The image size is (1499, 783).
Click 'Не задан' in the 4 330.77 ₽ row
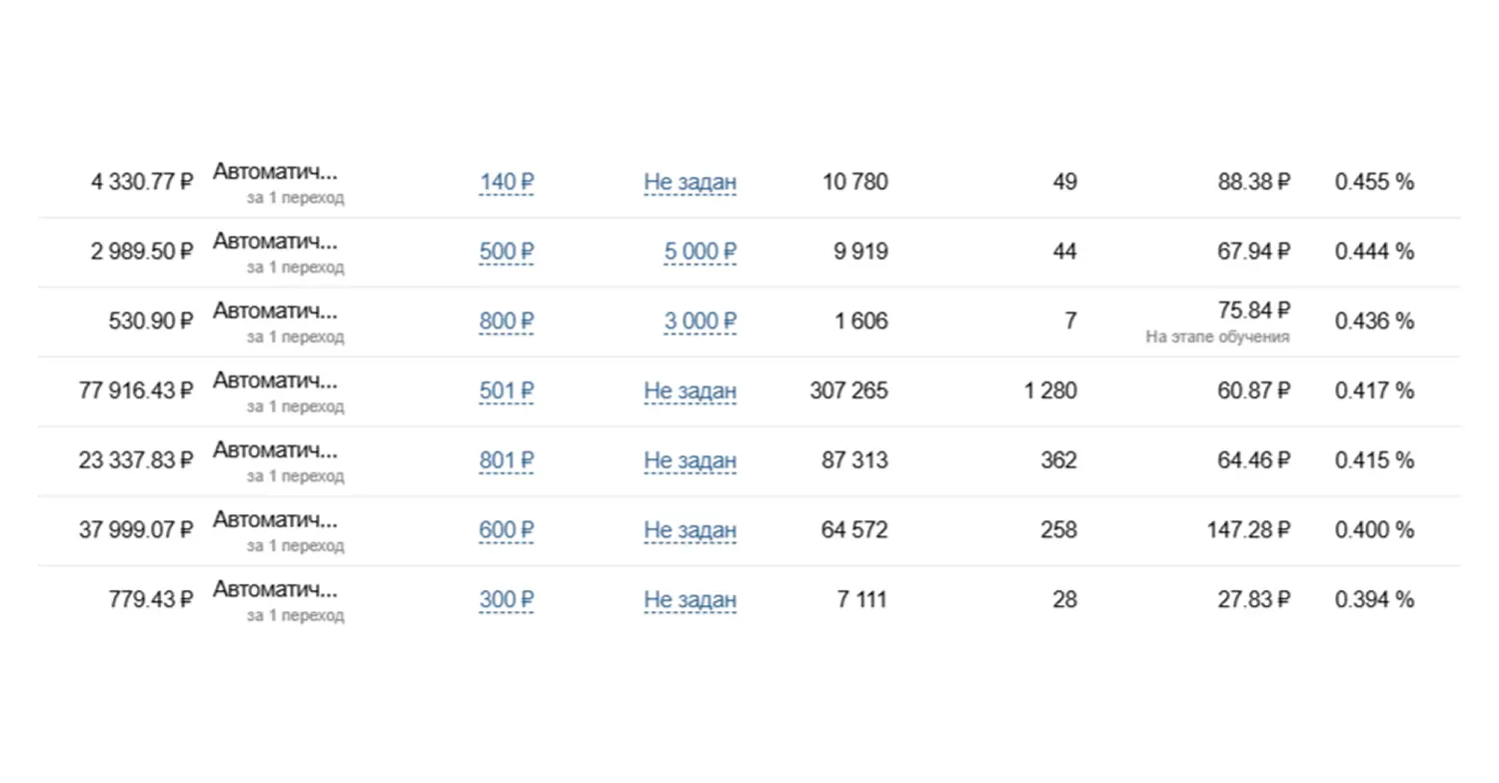(690, 182)
